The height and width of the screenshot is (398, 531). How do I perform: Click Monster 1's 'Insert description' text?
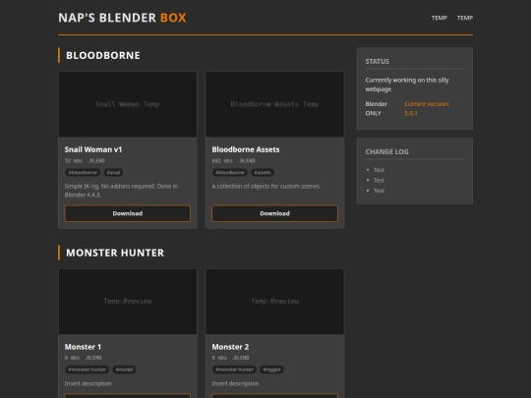click(88, 383)
